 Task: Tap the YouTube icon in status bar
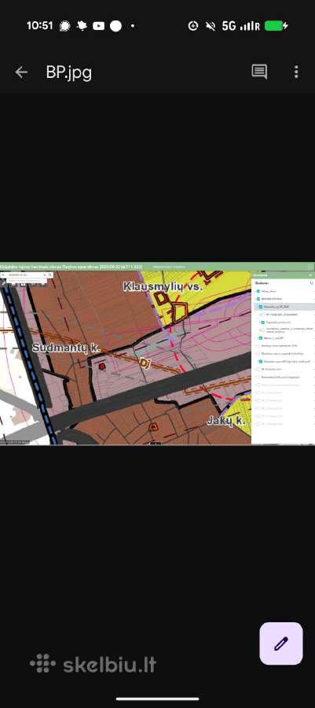[x=99, y=26]
